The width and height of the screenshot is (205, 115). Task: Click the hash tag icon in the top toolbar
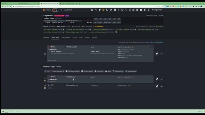tap(119, 10)
